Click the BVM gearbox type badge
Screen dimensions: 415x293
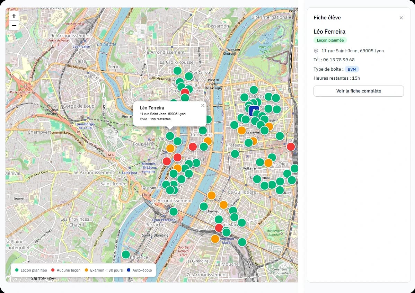coord(352,69)
